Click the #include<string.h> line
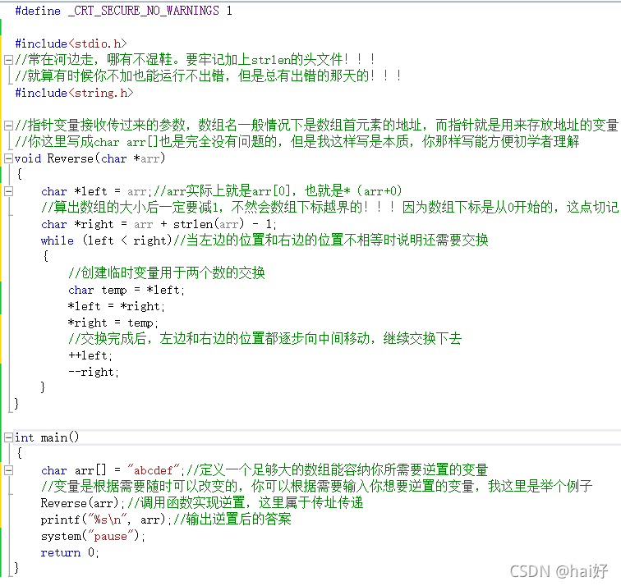 [74, 93]
